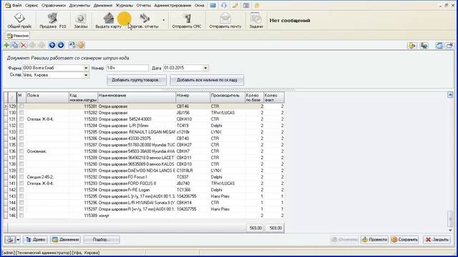This screenshot has width=458, height=257.
Task: Click the calendar window icon in menu bar
Action: tap(246, 5)
